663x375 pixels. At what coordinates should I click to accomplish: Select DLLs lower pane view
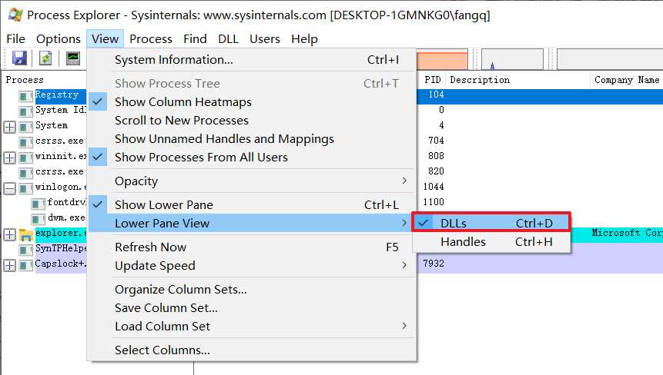tap(491, 223)
